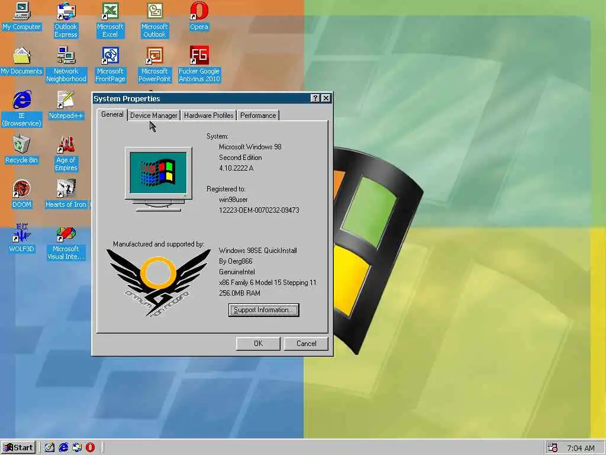Select the Notepad++ desktop shortcut

point(66,105)
